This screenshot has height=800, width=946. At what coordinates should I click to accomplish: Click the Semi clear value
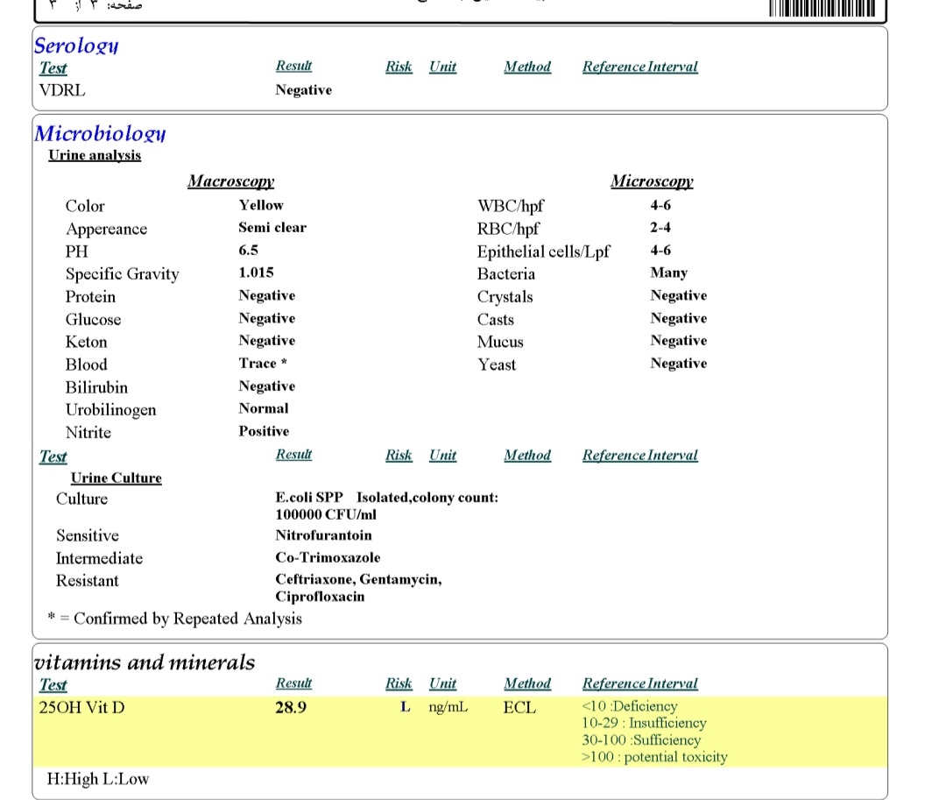pos(272,228)
